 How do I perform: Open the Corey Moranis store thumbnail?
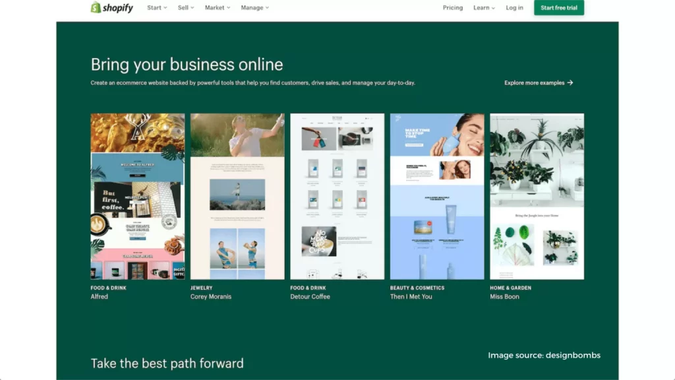pos(237,197)
